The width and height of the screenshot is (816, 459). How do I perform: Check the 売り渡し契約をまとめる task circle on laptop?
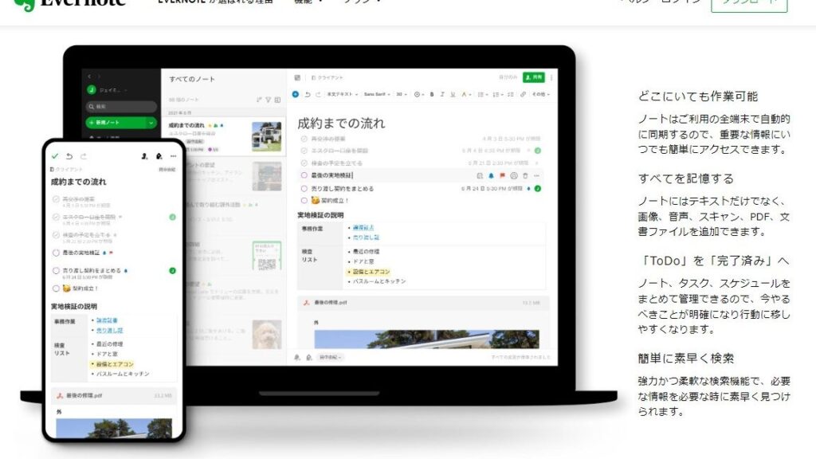[304, 189]
